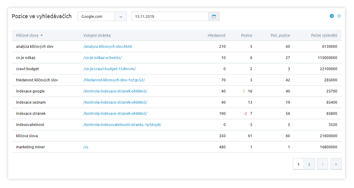Go to page 2 of results
Image resolution: width=354 pixels, height=188 pixels.
tap(309, 164)
